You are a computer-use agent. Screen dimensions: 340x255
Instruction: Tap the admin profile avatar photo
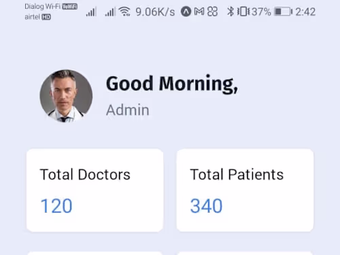(x=66, y=96)
